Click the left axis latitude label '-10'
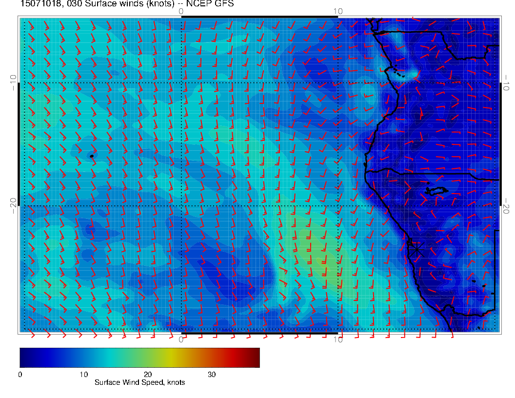Image resolution: width=515 pixels, height=398 pixels. 13,82
